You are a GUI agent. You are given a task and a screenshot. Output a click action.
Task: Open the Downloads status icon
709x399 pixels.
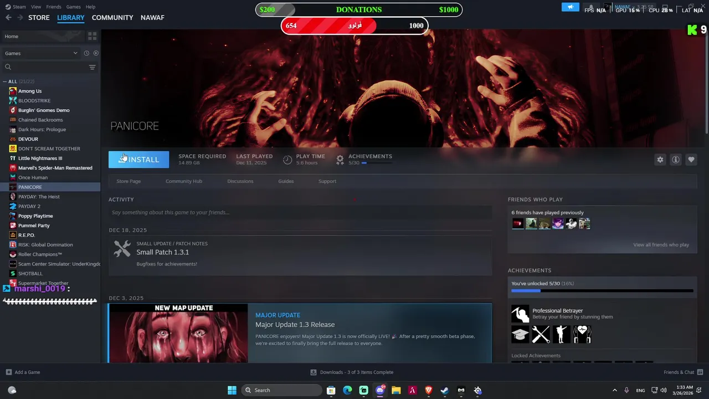tap(314, 372)
